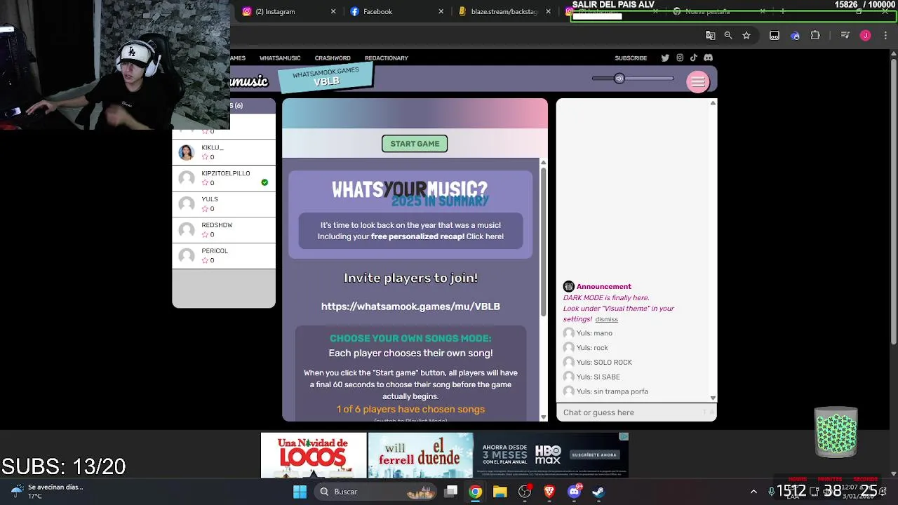Click Suscríbete Ahora in the HBO Max ad

pyautogui.click(x=594, y=454)
